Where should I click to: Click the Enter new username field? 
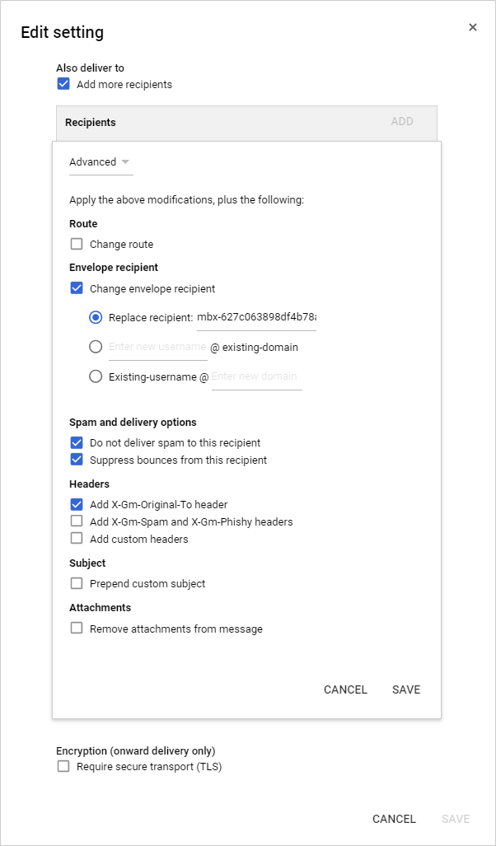[157, 348]
